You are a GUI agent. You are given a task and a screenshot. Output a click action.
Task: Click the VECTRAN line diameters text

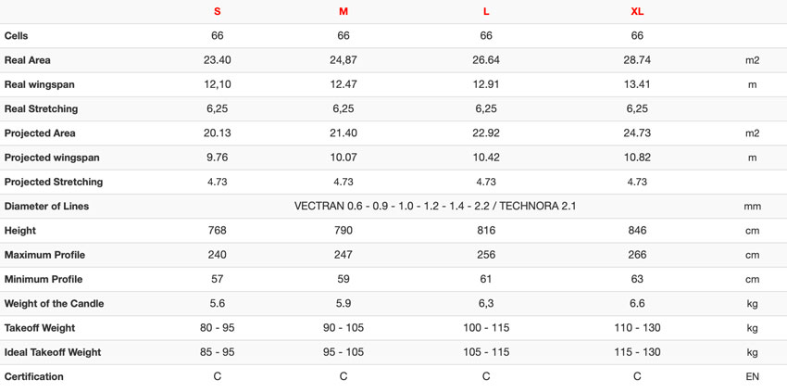pyautogui.click(x=434, y=206)
